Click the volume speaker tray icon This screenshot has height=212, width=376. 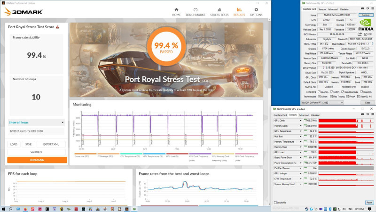pos(344,209)
